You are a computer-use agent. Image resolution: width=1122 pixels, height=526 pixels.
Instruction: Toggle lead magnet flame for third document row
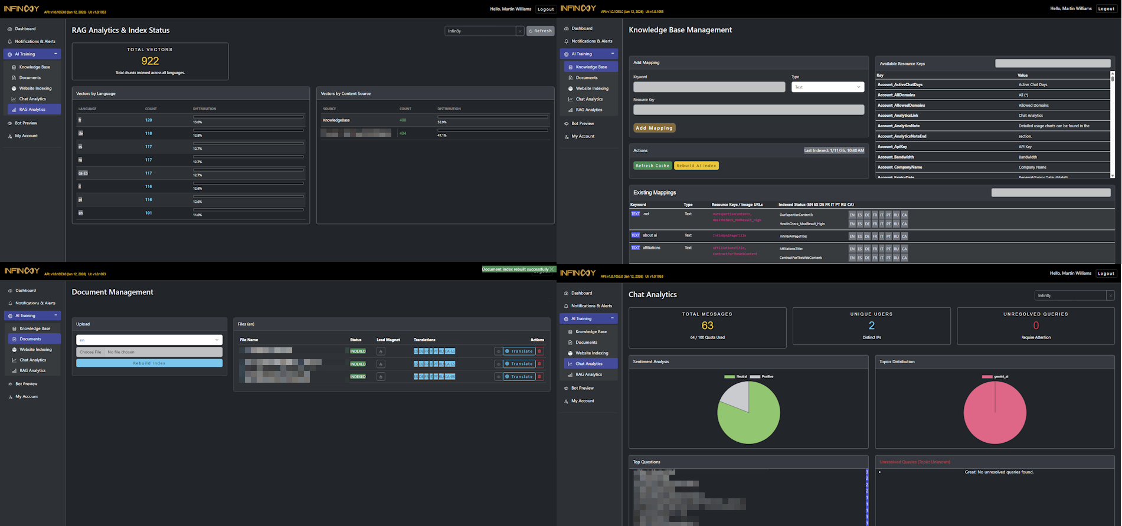click(381, 376)
